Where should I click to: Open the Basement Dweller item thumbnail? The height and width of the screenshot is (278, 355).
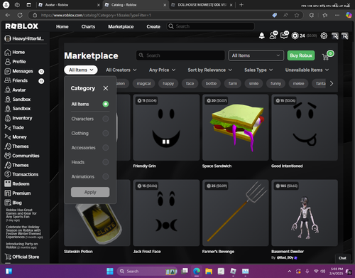pos(305,213)
